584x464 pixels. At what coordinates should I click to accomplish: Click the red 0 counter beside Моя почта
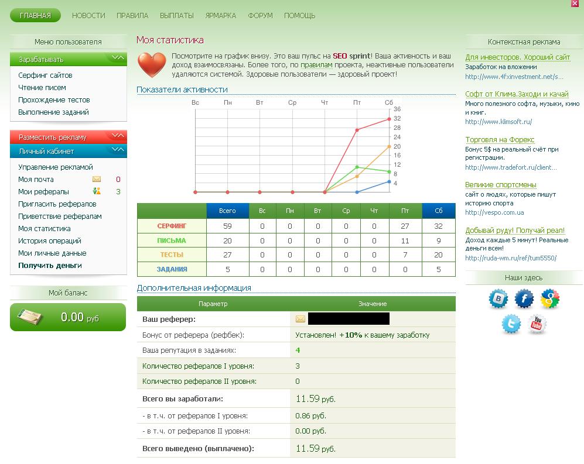[118, 180]
